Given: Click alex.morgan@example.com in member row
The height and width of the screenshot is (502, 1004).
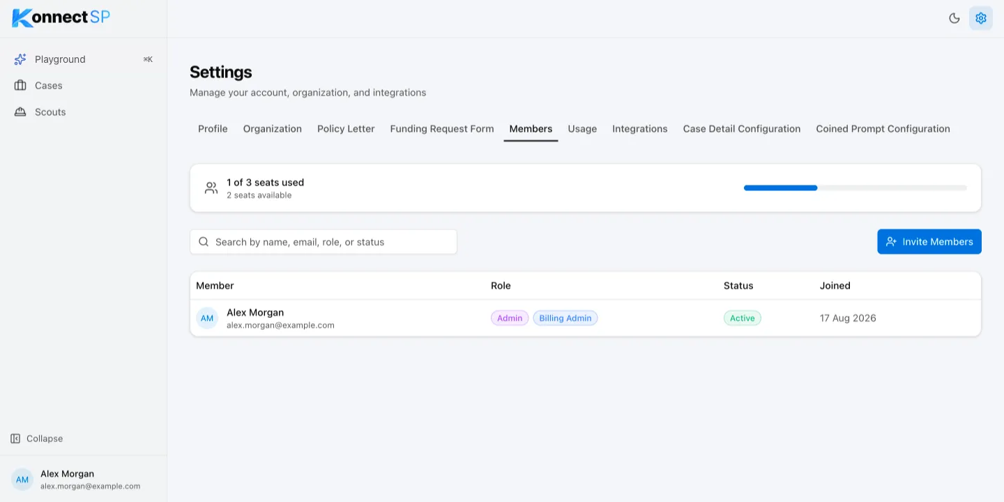Looking at the screenshot, I should coord(280,326).
